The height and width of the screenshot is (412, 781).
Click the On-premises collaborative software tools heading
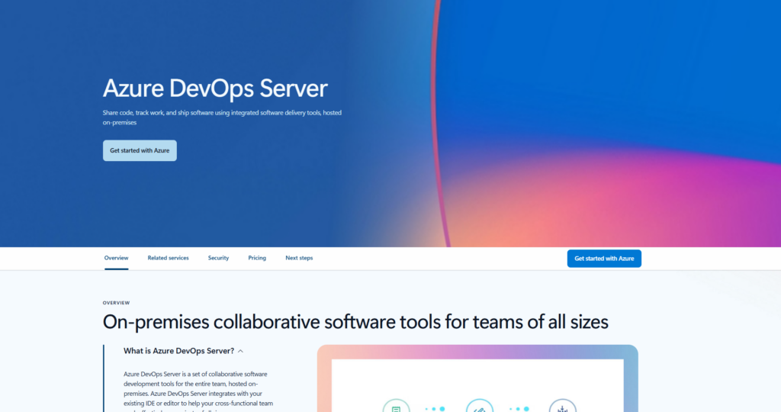[x=355, y=321]
